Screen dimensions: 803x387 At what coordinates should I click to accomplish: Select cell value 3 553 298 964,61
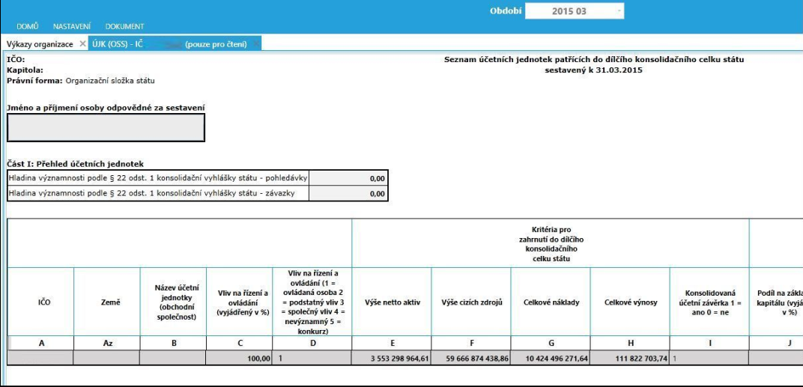pyautogui.click(x=392, y=359)
